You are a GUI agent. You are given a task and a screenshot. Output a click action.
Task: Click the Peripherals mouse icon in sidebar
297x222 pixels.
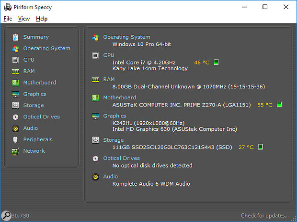pos(15,140)
